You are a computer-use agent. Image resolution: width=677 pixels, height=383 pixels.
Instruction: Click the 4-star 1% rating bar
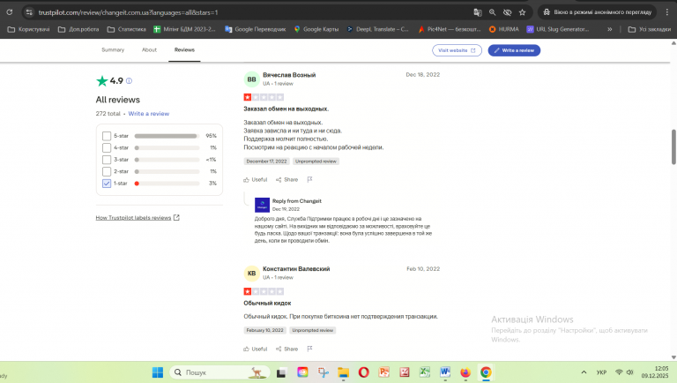[167, 148]
